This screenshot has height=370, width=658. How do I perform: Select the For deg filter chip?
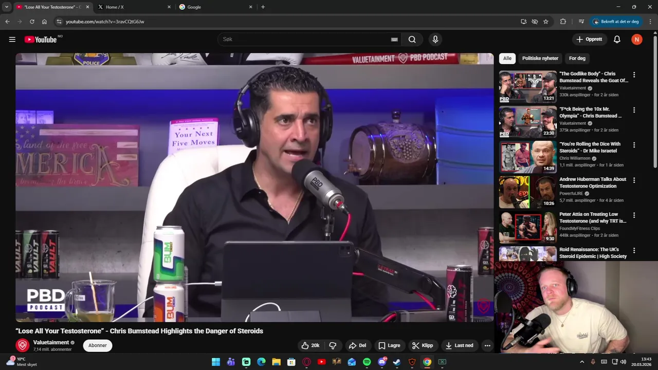pos(577,59)
